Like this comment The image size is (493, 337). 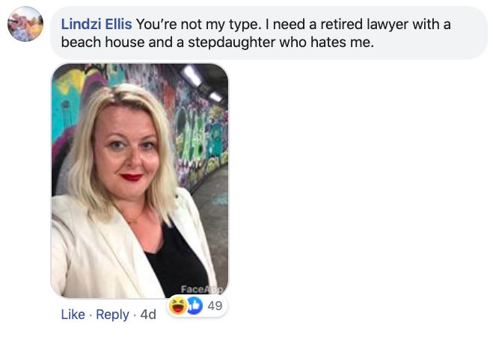[73, 315]
